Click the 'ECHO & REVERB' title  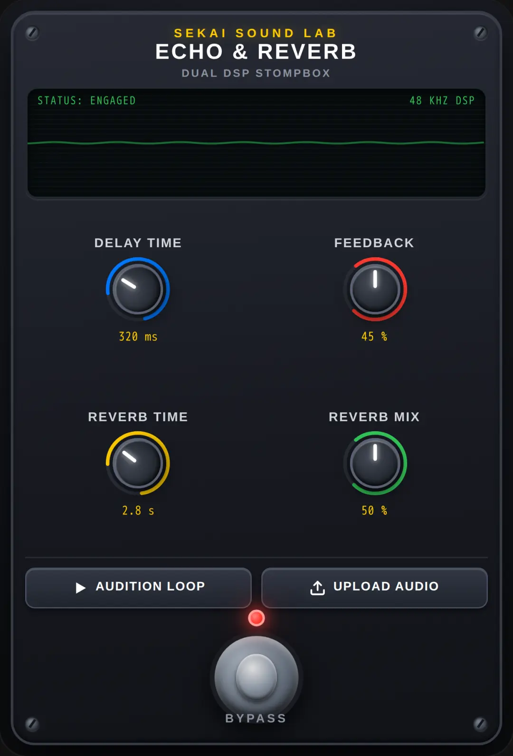click(x=256, y=52)
